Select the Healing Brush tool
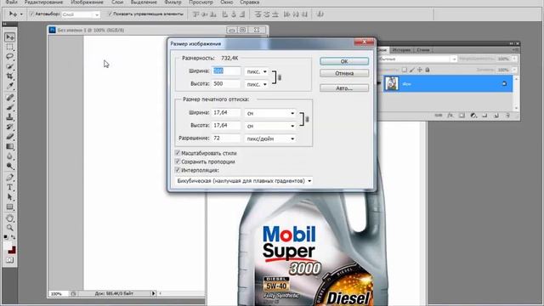The width and height of the screenshot is (544, 306). point(9,98)
